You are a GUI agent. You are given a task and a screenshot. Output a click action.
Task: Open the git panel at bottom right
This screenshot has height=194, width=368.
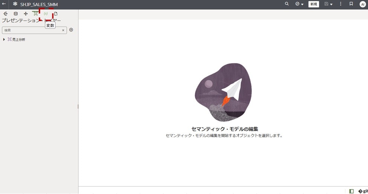(363, 191)
